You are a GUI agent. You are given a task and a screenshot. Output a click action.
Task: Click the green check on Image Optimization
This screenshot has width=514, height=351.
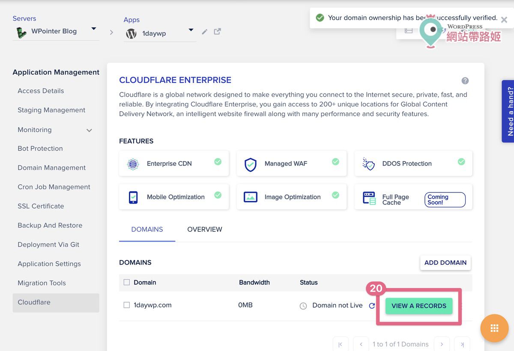tap(336, 195)
